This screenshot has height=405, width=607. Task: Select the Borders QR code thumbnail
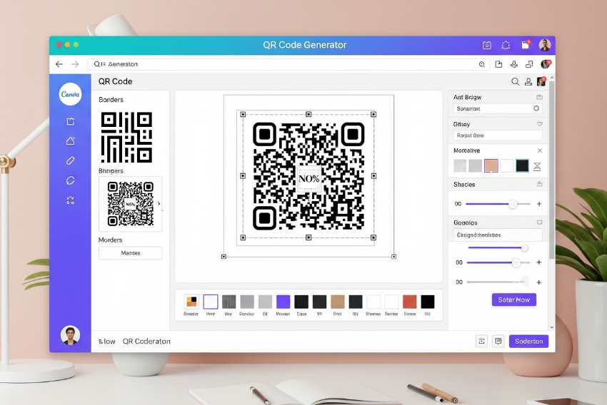click(x=126, y=137)
